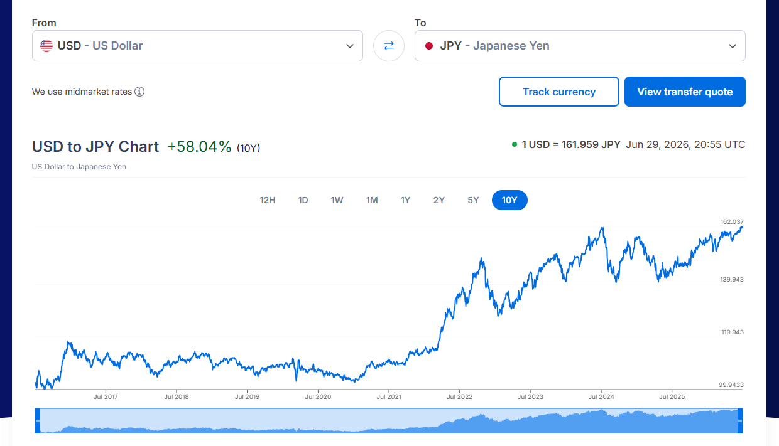
Task: Switch chart to 1M range
Action: [x=372, y=200]
